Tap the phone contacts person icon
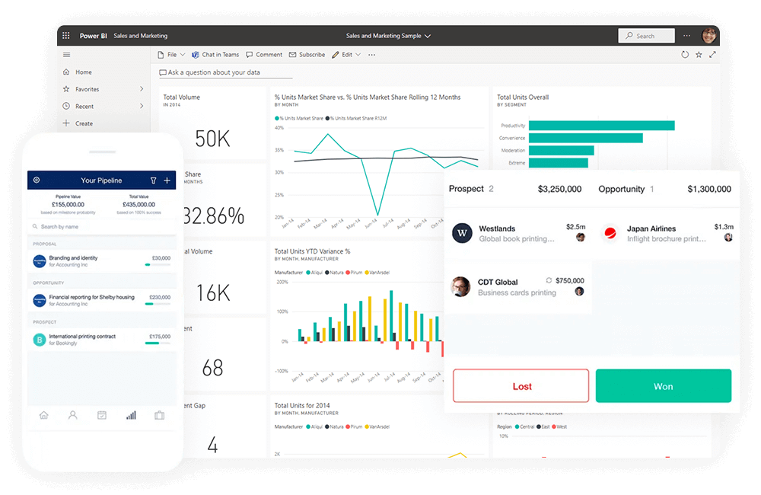The height and width of the screenshot is (495, 761). (73, 415)
